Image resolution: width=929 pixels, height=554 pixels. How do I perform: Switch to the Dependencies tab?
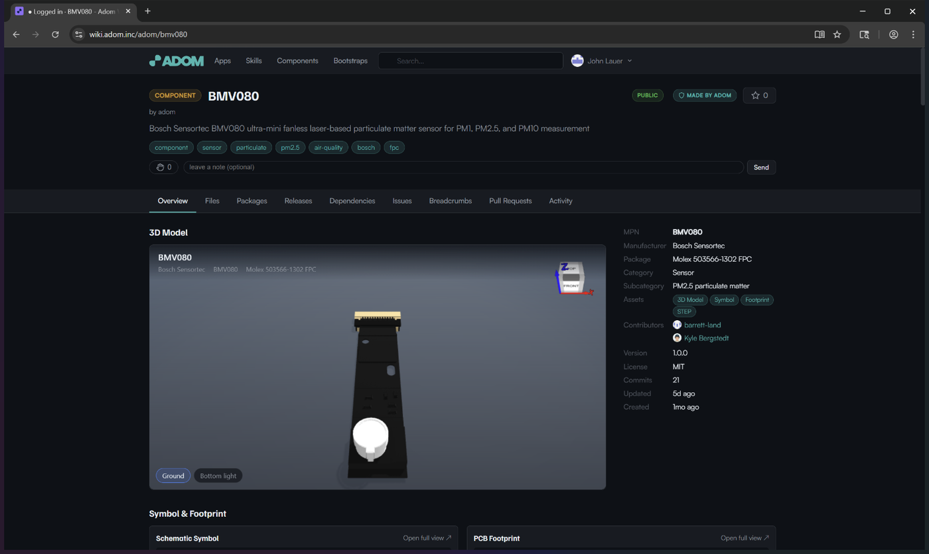[x=352, y=201]
